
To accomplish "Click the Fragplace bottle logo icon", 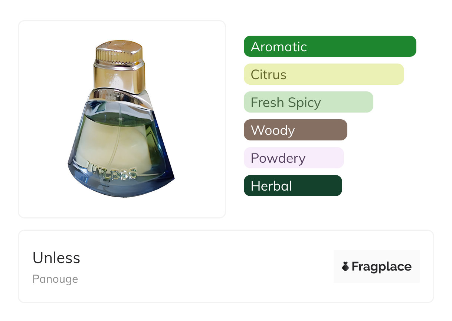I will (x=345, y=266).
